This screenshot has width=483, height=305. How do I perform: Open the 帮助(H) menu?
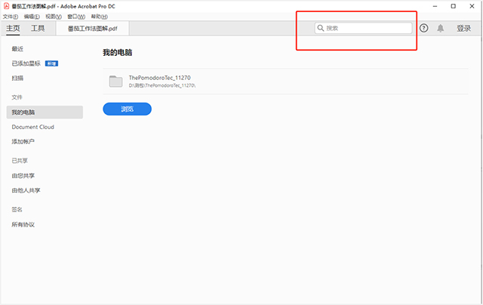[99, 17]
